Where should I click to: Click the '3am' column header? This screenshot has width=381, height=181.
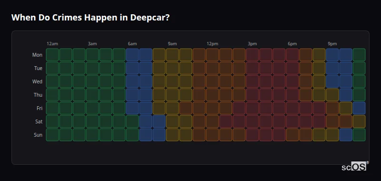tap(92, 44)
